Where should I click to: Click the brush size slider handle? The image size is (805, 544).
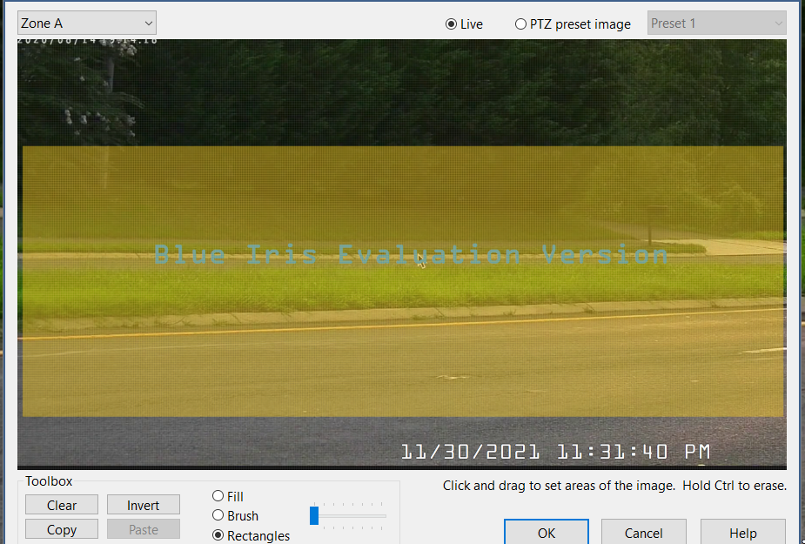tap(314, 516)
